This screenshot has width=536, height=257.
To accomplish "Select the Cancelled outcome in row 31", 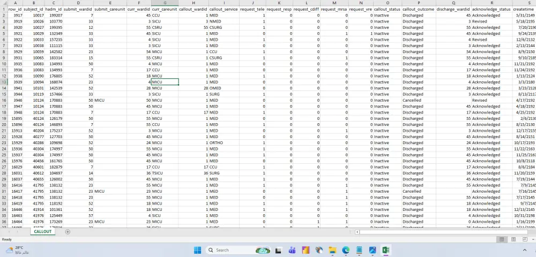I will tap(419, 191).
